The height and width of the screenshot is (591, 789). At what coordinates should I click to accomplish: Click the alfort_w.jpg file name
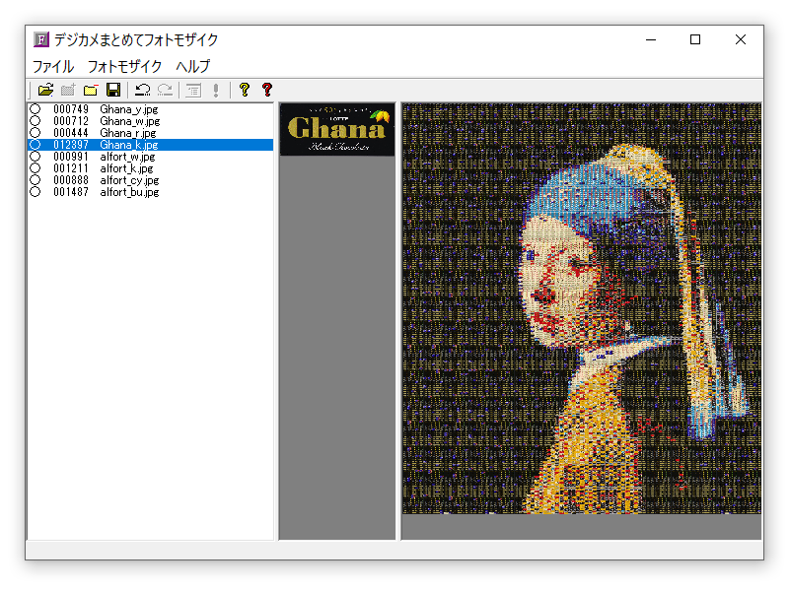pos(127,157)
